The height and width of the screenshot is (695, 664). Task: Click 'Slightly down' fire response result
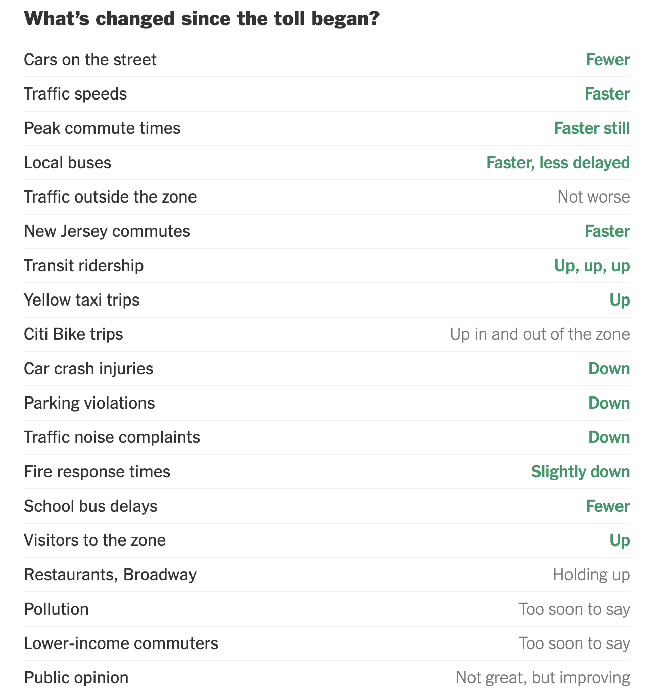(580, 472)
